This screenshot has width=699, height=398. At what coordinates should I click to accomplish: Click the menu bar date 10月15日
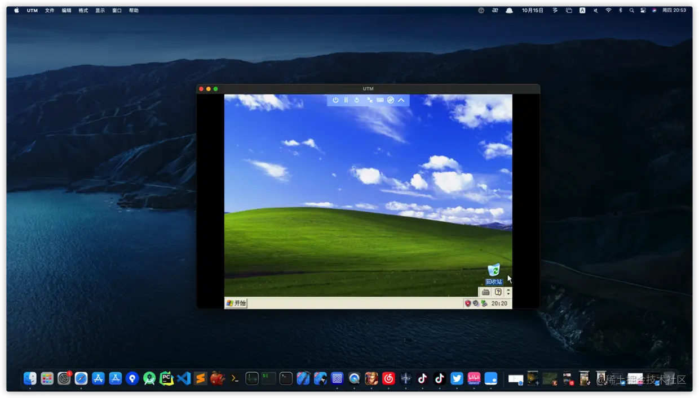[533, 10]
